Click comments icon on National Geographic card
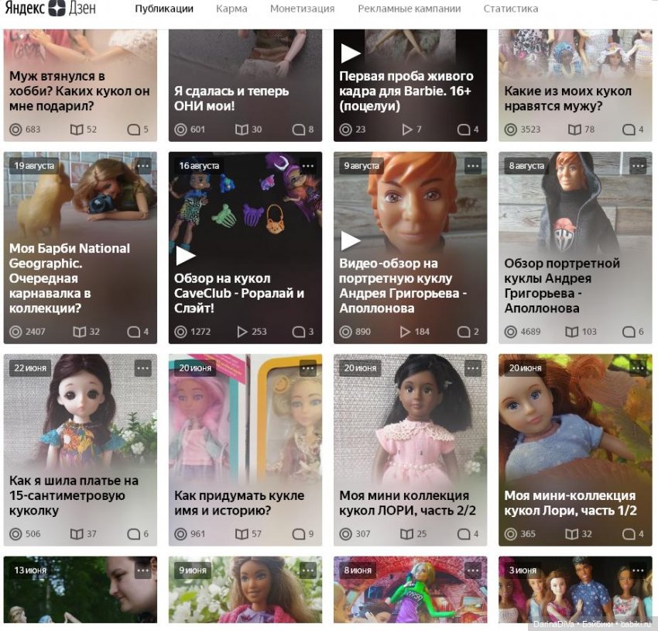The width and height of the screenshot is (658, 631). click(133, 332)
